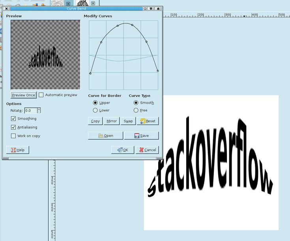Select the left mid-slope curve control point
The image size is (290, 241).
tap(101, 42)
